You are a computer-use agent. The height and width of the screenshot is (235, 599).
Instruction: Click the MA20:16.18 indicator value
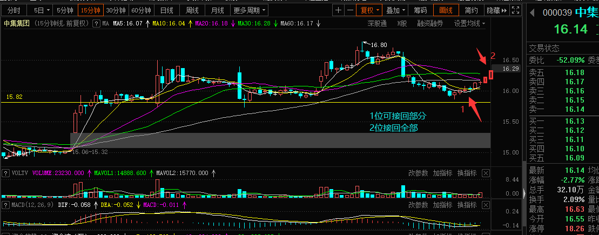[211, 24]
